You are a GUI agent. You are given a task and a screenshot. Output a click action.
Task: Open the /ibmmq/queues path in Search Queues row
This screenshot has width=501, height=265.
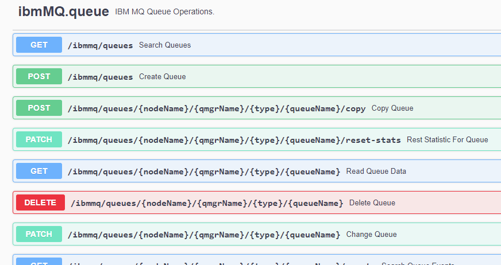[x=101, y=45]
